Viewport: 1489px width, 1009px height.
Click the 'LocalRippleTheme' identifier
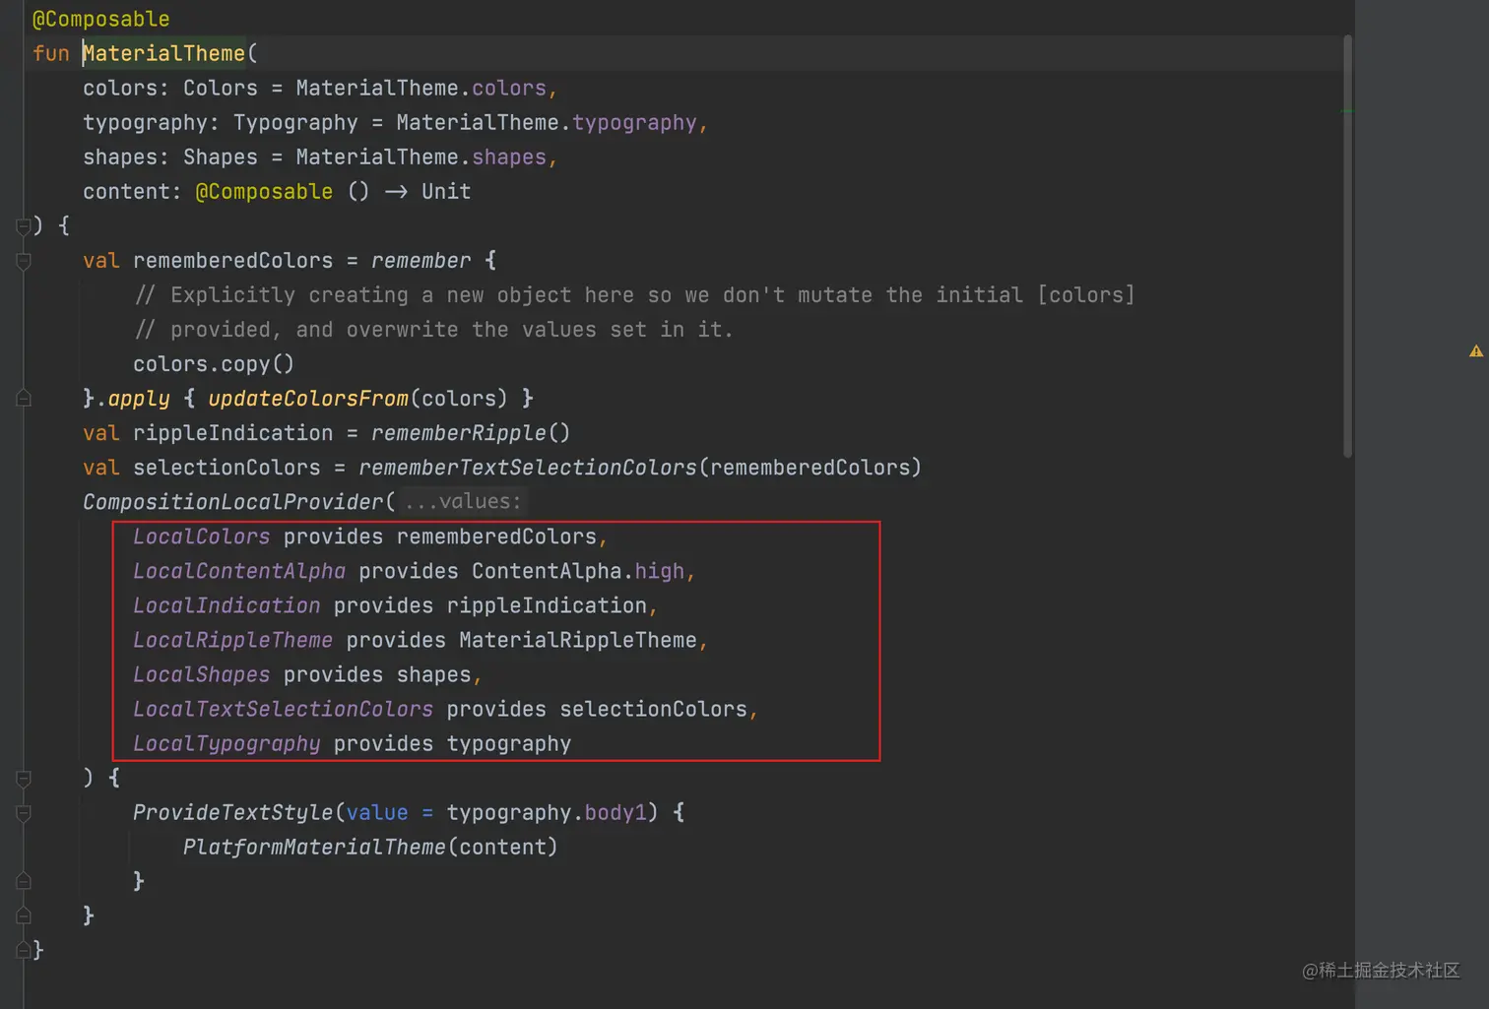[x=233, y=640]
